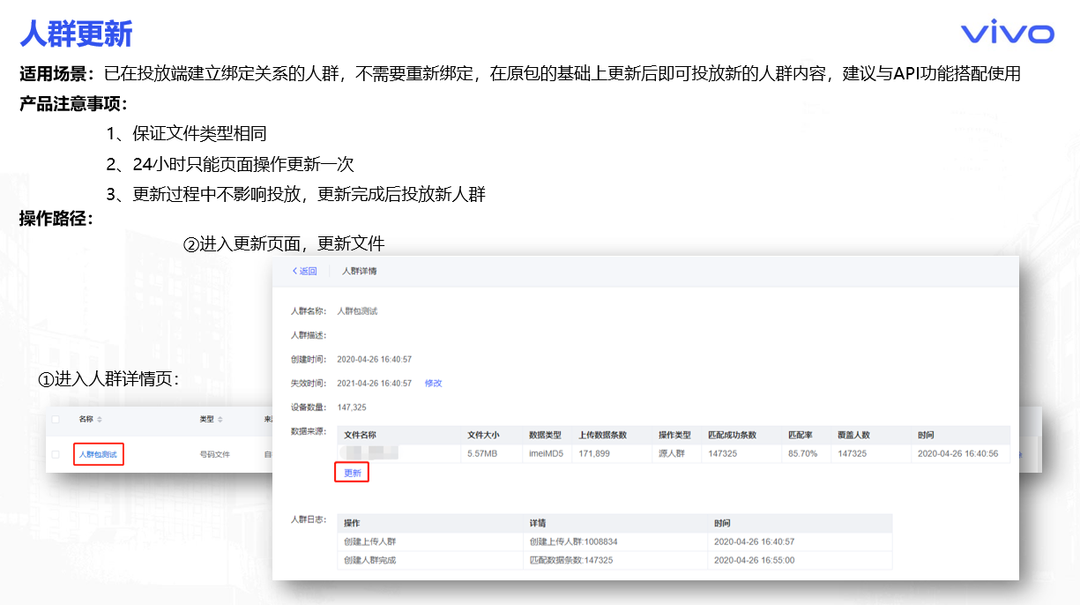Image resolution: width=1080 pixels, height=605 pixels.
Task: Open 人群包测试 audience link
Action: coord(98,454)
